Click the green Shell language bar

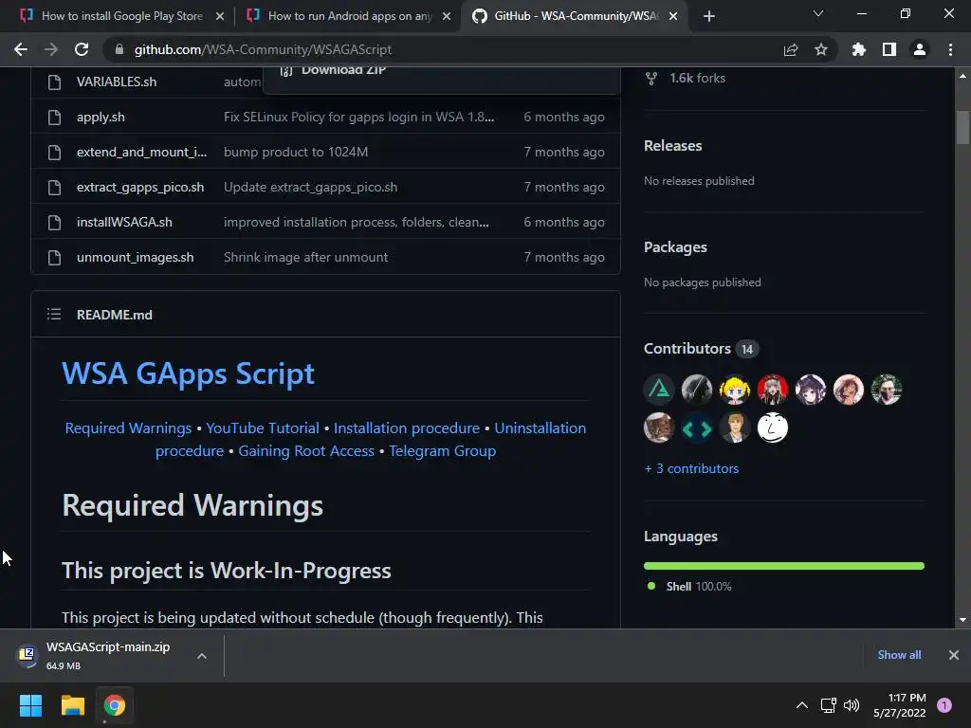[x=784, y=566]
